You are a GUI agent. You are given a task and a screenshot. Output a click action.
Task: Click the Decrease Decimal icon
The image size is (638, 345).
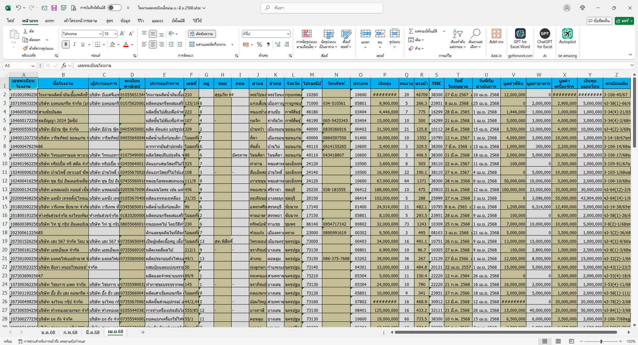[287, 45]
